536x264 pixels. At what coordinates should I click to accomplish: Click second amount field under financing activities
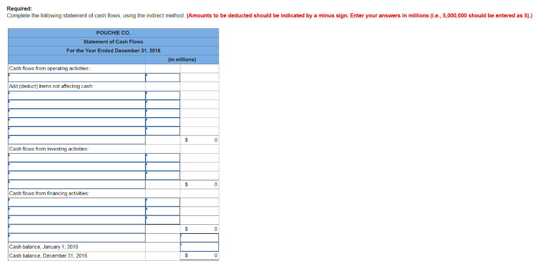[x=163, y=211]
